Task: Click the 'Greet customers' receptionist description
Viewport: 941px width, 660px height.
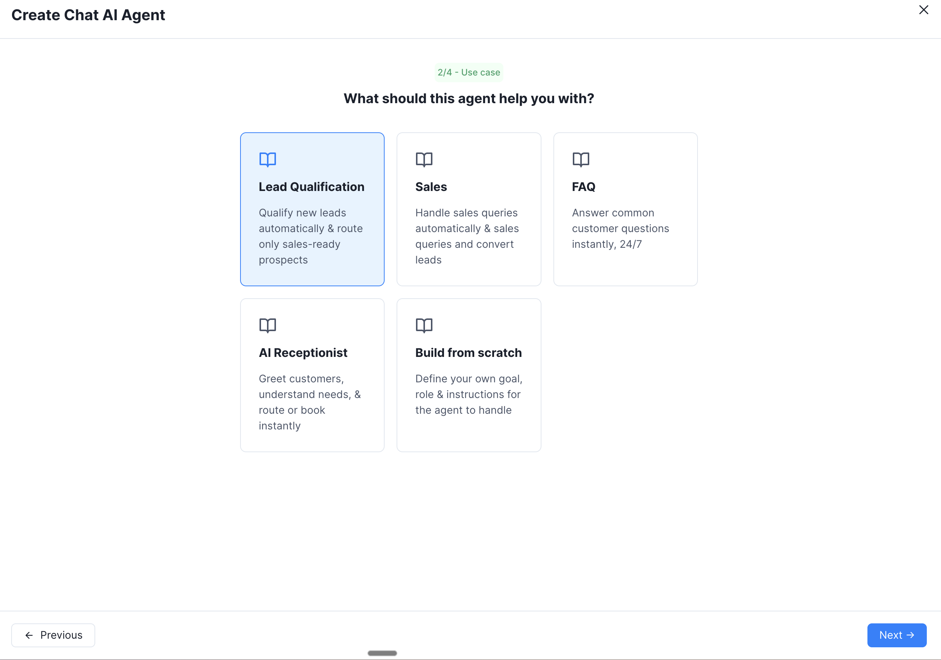Action: click(310, 402)
